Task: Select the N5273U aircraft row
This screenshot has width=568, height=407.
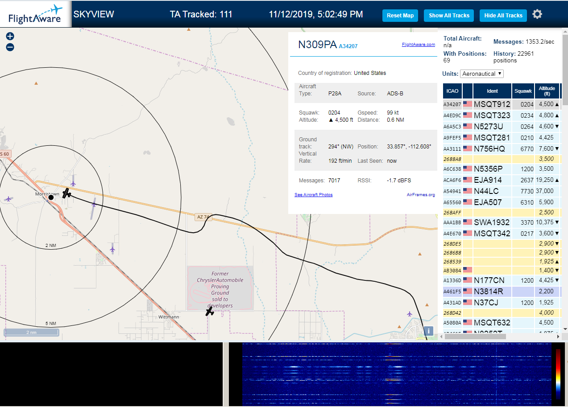Action: tap(502, 126)
